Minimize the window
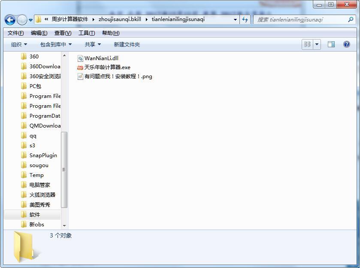 click(319, 4)
